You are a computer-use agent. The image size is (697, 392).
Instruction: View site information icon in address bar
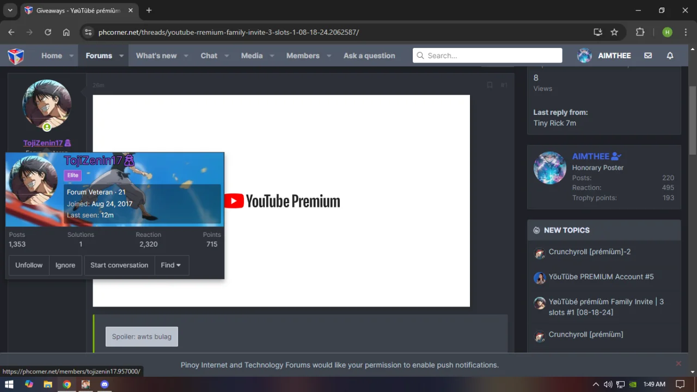88,32
